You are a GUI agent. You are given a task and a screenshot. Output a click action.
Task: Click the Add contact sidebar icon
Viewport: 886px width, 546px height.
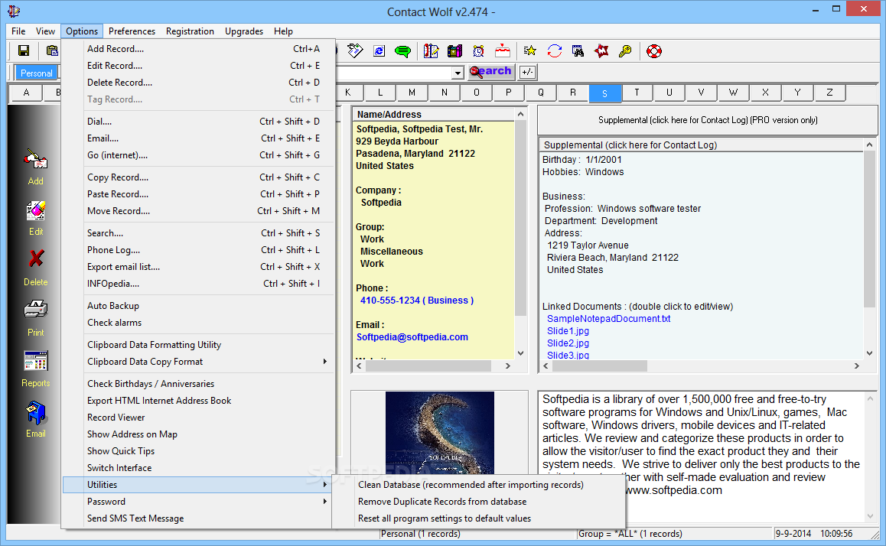click(x=36, y=160)
